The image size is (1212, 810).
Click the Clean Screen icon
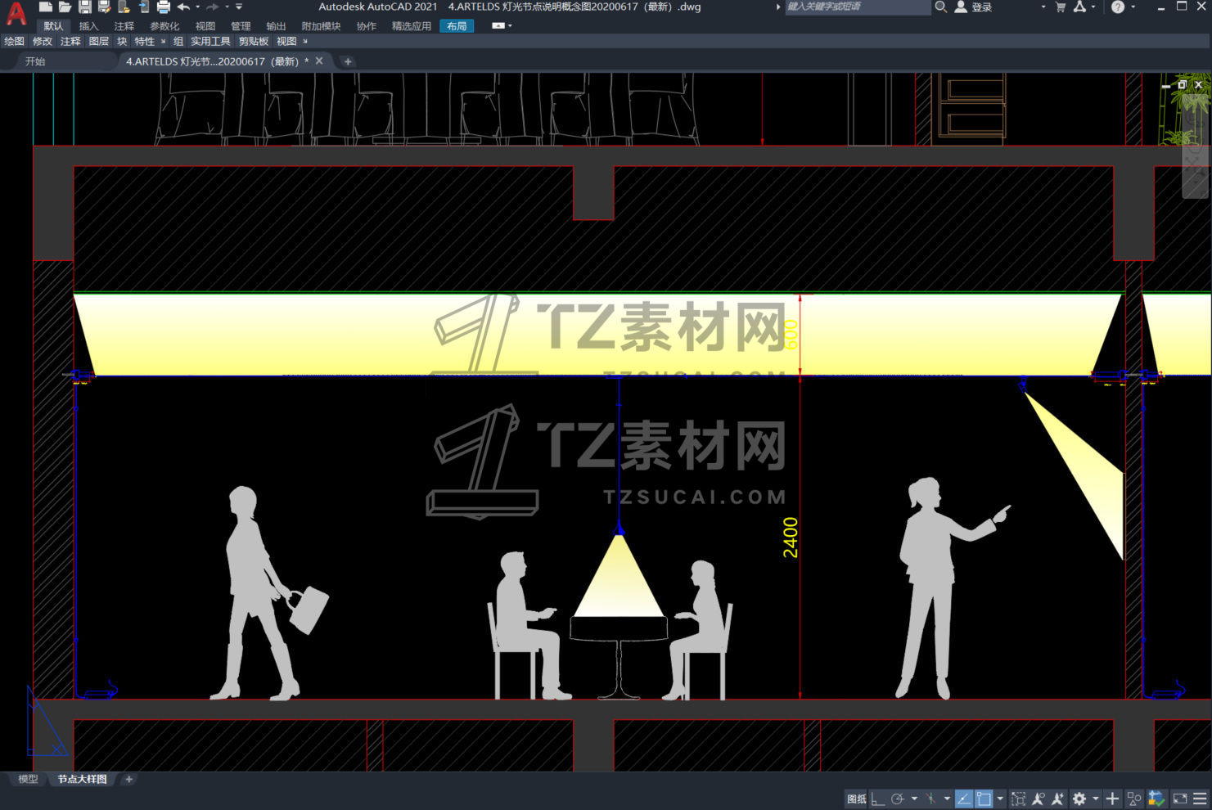1179,799
